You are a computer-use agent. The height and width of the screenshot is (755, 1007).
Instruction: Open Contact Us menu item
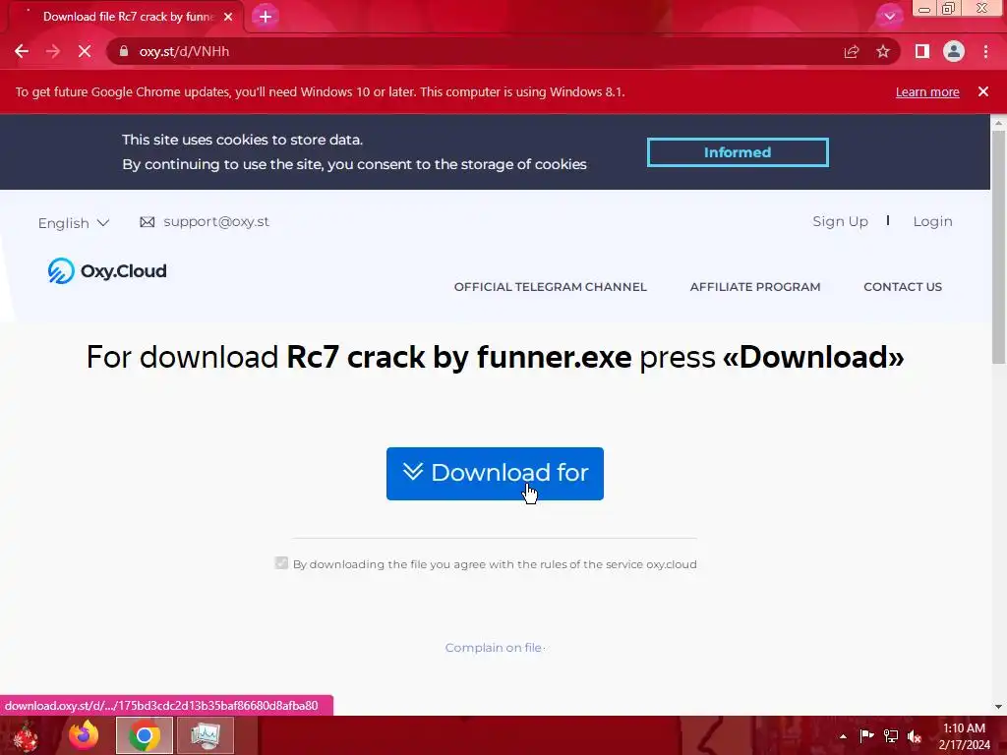click(x=903, y=287)
